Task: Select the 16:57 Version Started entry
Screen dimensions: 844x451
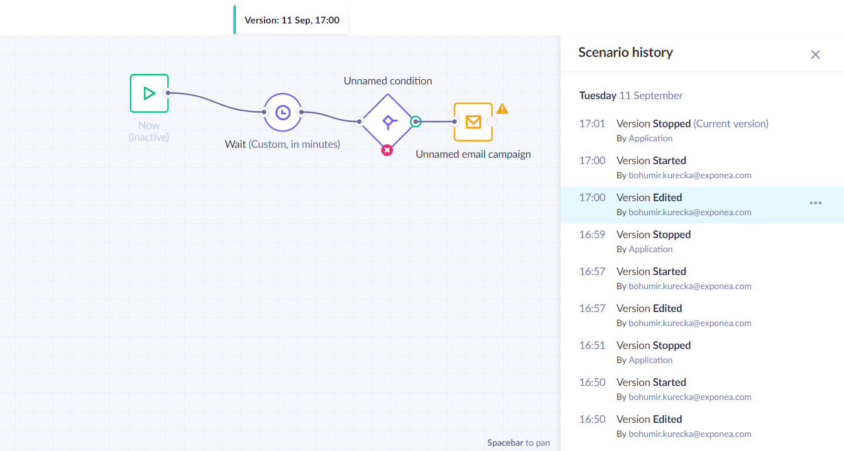Action: [x=702, y=279]
